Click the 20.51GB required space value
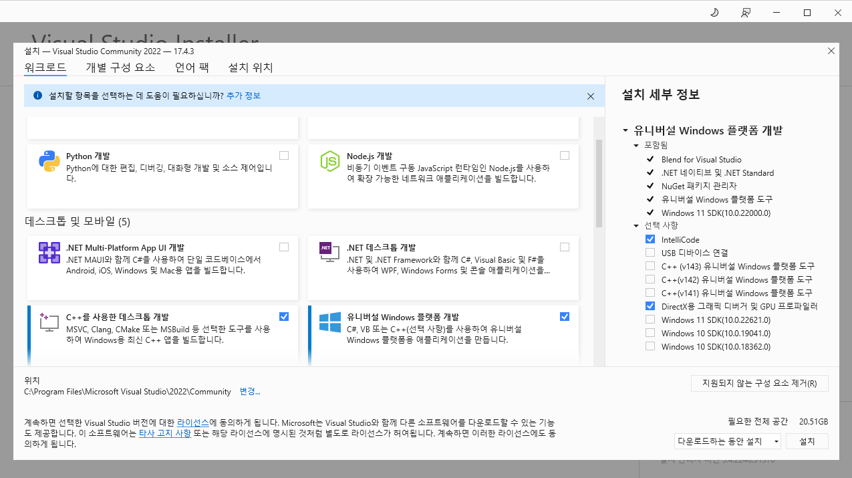The width and height of the screenshot is (852, 478). coord(813,422)
